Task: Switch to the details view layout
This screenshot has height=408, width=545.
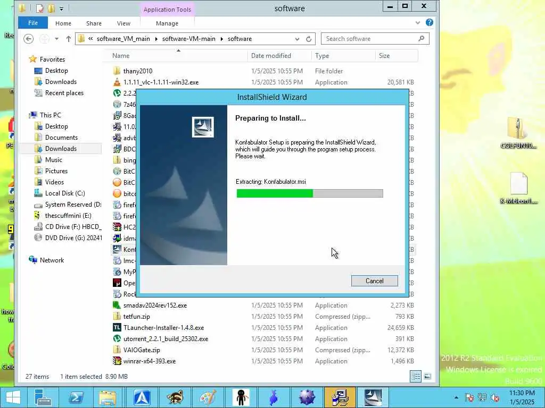Action: pos(415,376)
